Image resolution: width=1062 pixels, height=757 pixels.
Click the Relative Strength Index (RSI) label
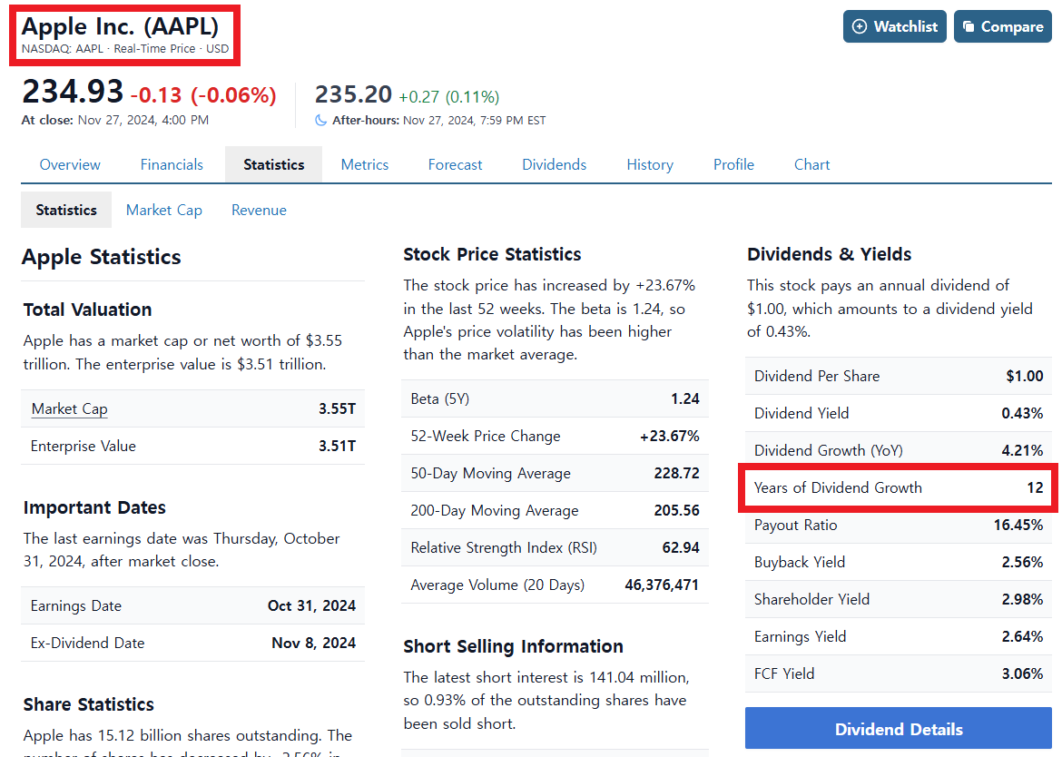504,547
